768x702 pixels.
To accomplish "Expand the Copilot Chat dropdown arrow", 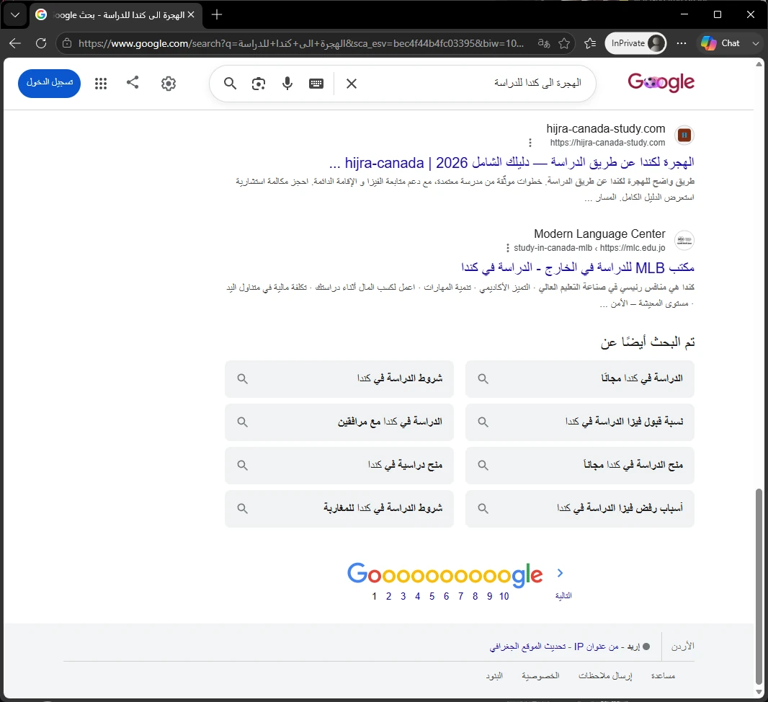I will pyautogui.click(x=756, y=43).
